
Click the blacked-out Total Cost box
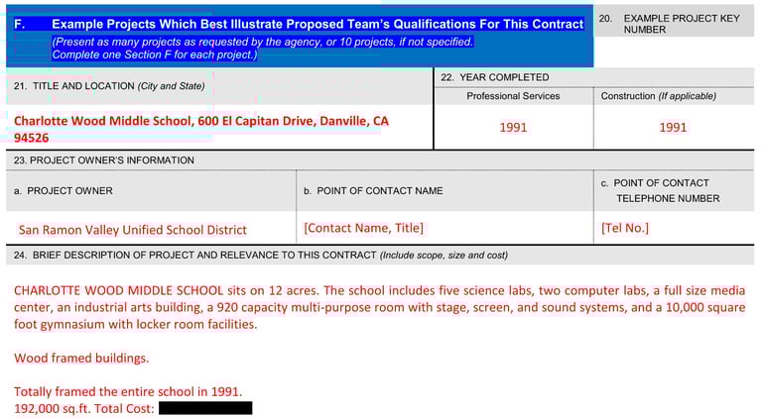point(205,408)
